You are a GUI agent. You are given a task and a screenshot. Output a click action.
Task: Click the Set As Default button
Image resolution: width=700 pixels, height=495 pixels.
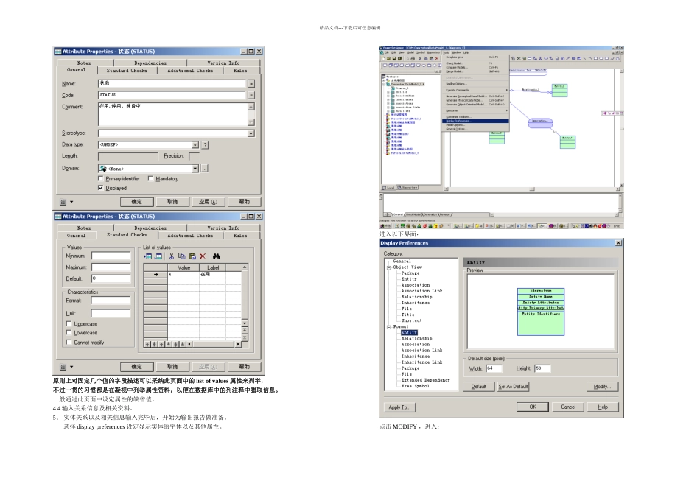click(x=513, y=387)
